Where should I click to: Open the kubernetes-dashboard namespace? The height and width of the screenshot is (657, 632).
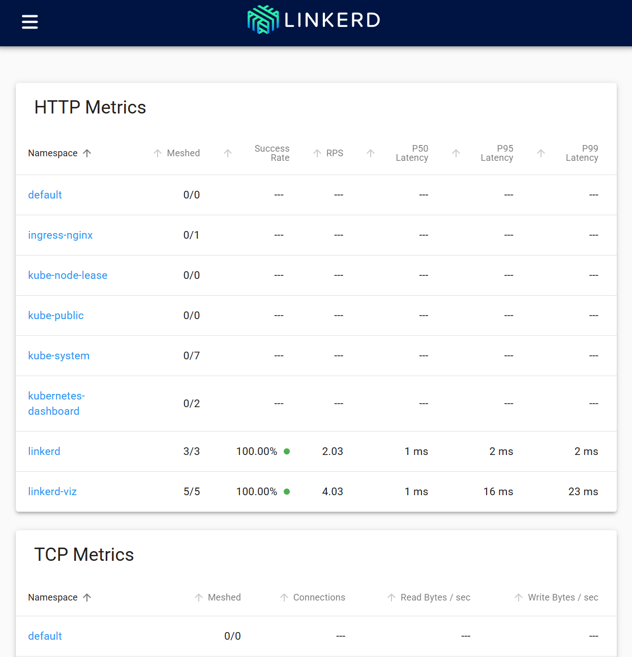click(x=56, y=404)
